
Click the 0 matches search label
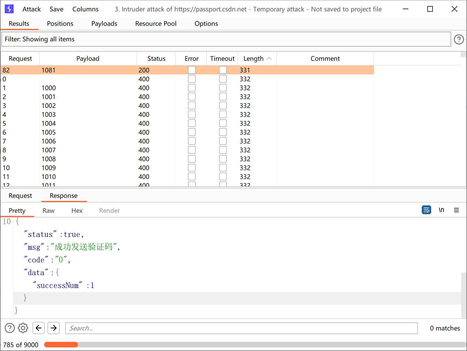pos(445,328)
